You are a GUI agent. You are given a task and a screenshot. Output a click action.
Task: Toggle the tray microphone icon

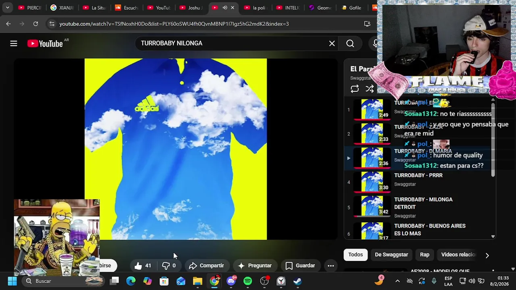434,281
